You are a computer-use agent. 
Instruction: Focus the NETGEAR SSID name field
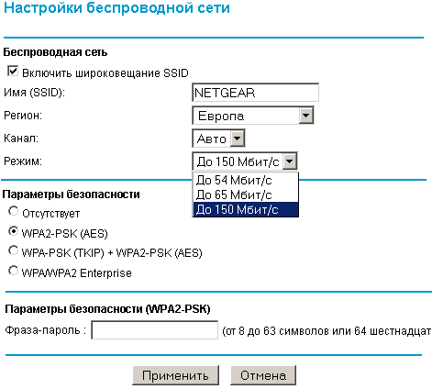[255, 93]
